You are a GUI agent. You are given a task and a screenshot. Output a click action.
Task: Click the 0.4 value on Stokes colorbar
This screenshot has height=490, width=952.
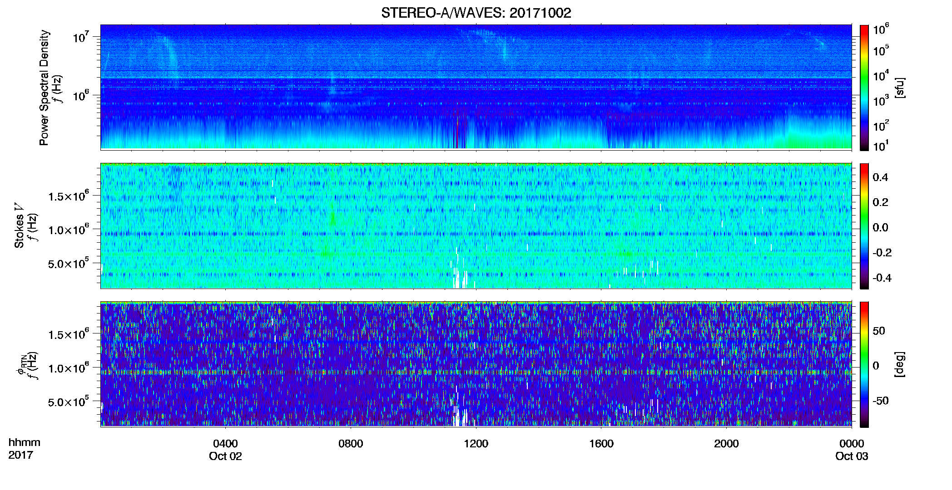pos(880,177)
